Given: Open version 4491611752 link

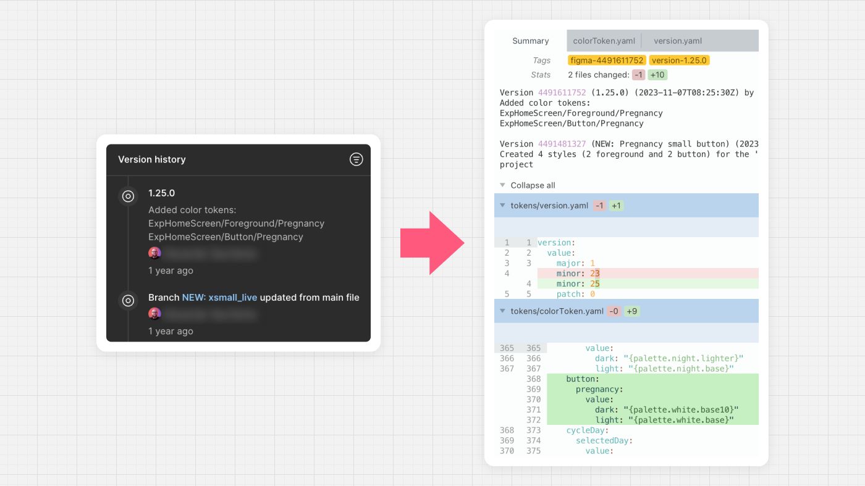Looking at the screenshot, I should (x=562, y=93).
